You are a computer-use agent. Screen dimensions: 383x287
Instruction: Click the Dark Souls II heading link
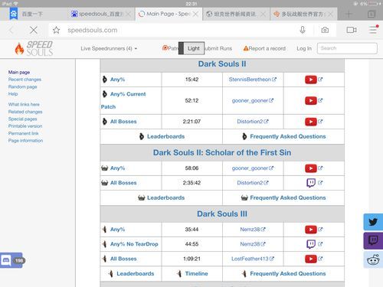[222, 64]
